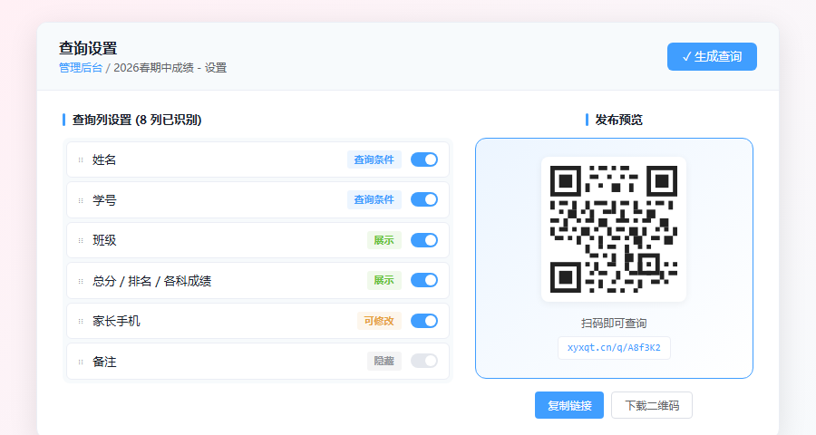Click the 可修改 tag on 家长手机 row
816x435 pixels.
coord(379,321)
